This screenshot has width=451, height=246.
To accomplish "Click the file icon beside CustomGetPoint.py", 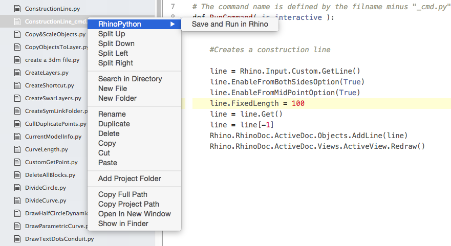I will tap(17, 162).
